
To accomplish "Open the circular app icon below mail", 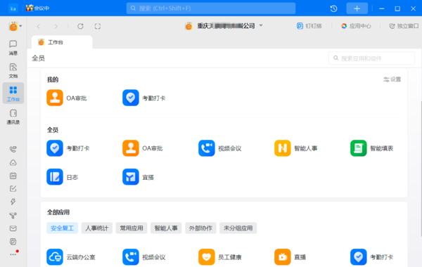I will point(13,241).
